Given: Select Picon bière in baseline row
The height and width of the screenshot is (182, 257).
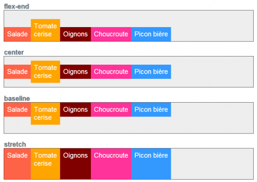Looking at the screenshot, I should 151,110.
